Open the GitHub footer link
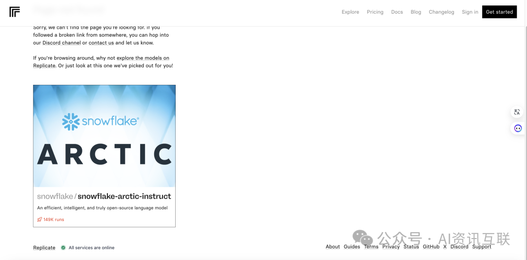This screenshot has height=260, width=527. (x=431, y=246)
